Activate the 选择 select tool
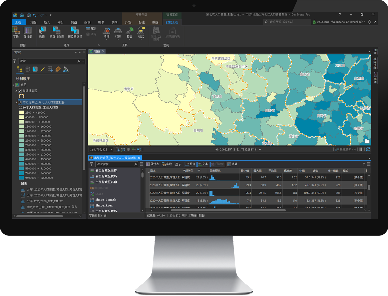The height and width of the screenshot is (296, 388). pyautogui.click(x=42, y=33)
